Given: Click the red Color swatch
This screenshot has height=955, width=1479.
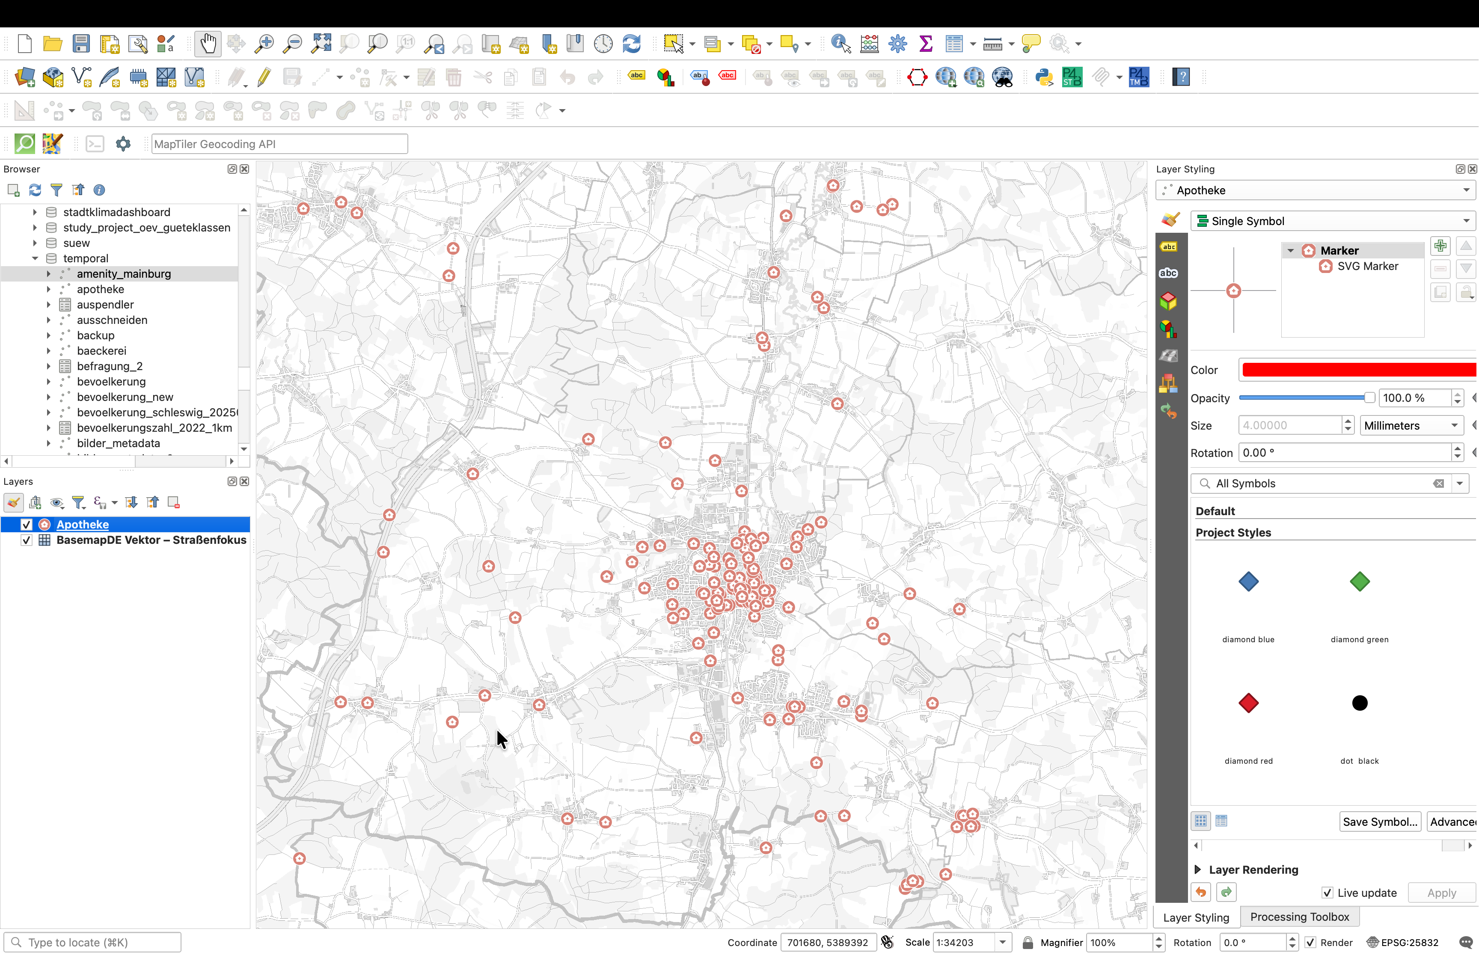Looking at the screenshot, I should [1359, 370].
